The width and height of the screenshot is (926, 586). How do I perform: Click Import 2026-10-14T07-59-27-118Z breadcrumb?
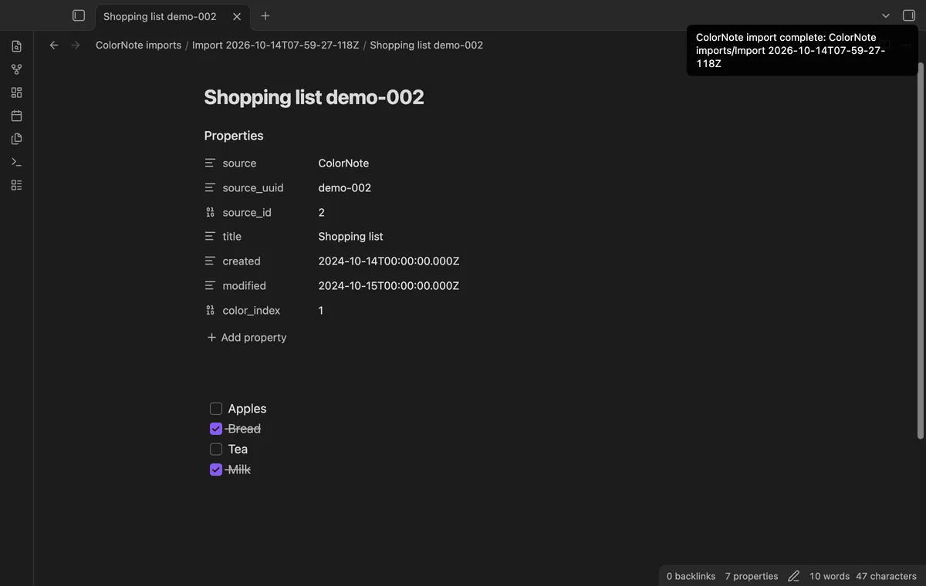(275, 45)
